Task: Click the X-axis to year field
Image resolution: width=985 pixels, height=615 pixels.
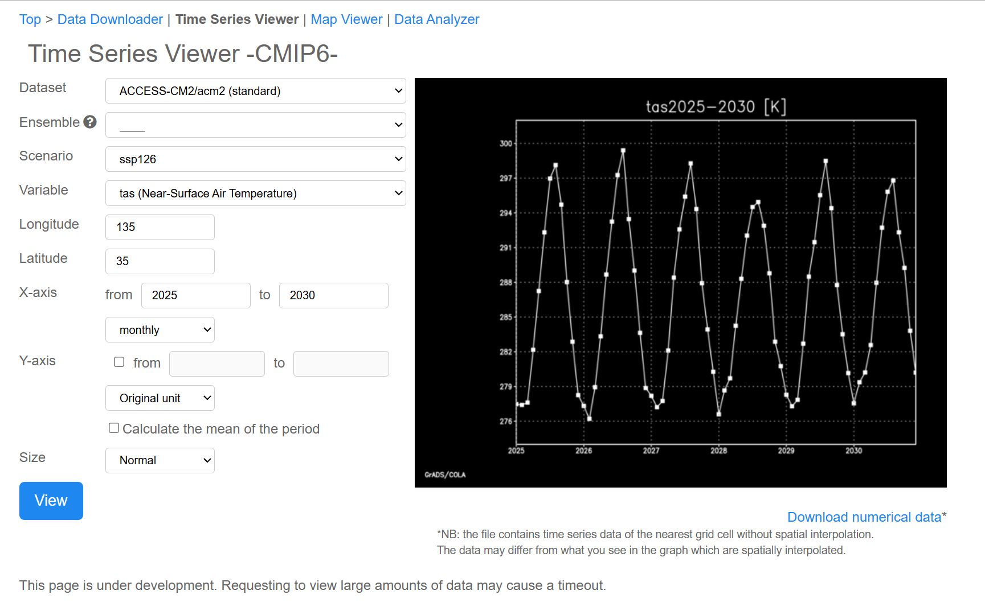Action: click(x=334, y=295)
